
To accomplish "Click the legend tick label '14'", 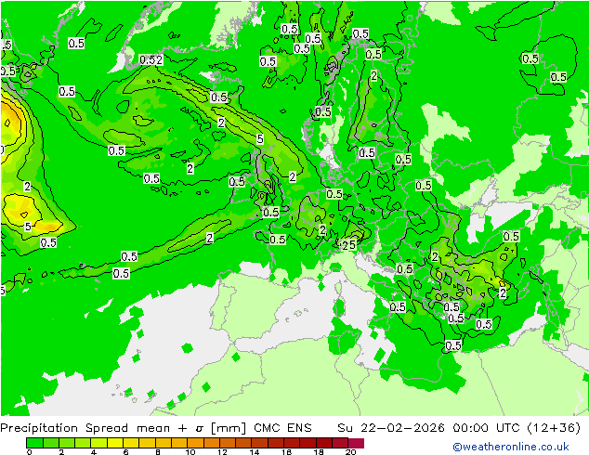I will coord(255,452).
